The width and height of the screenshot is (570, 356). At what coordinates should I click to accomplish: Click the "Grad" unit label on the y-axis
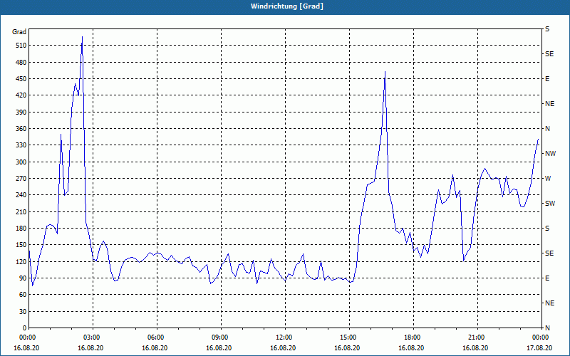point(19,32)
